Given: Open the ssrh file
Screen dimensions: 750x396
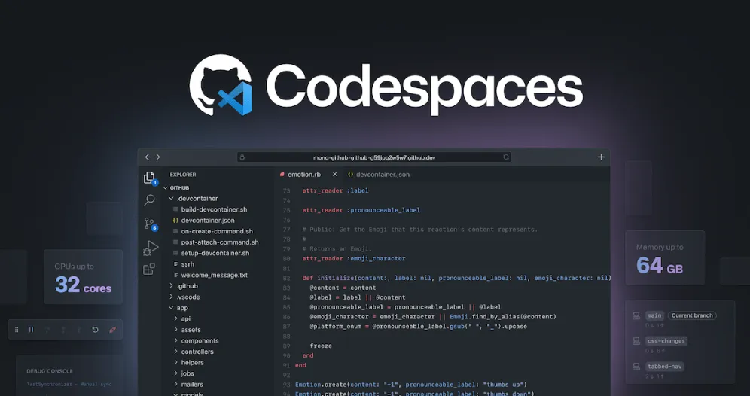Looking at the screenshot, I should click(187, 264).
